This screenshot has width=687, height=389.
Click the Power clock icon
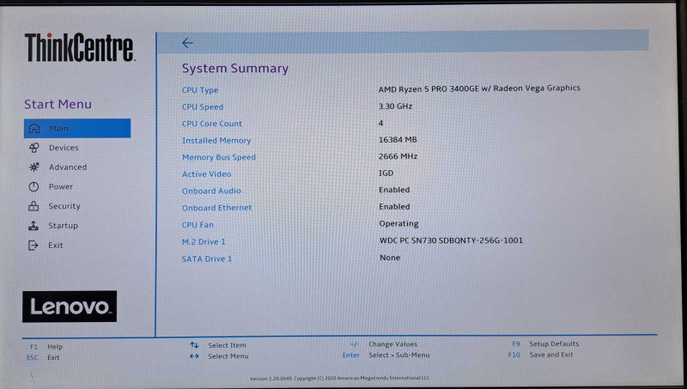33,186
